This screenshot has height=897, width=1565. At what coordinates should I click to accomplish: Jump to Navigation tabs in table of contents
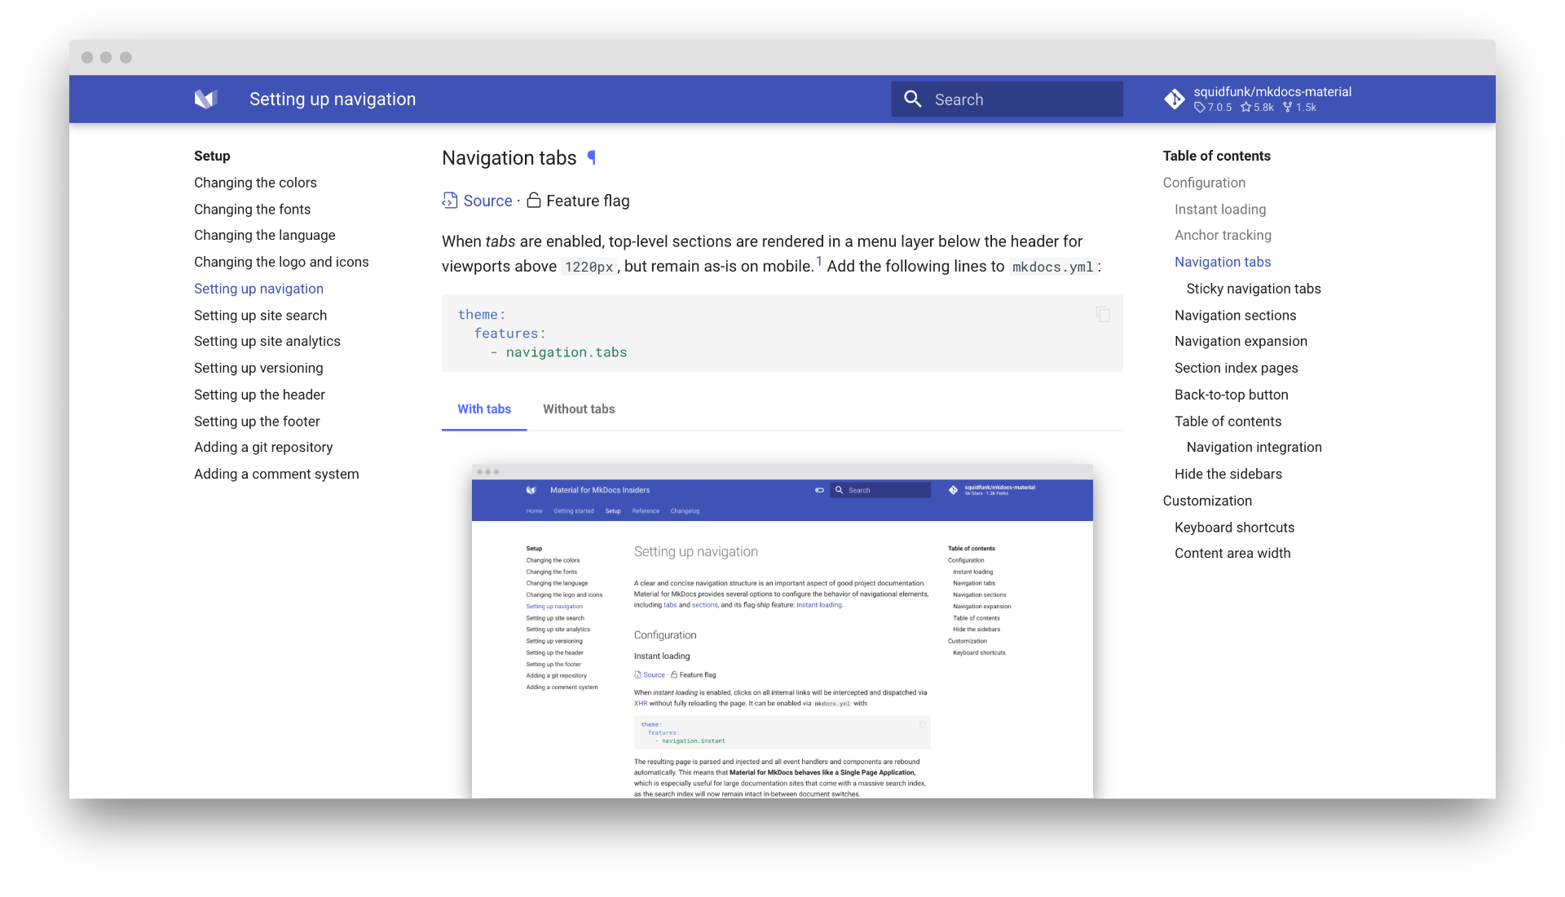pyautogui.click(x=1223, y=262)
